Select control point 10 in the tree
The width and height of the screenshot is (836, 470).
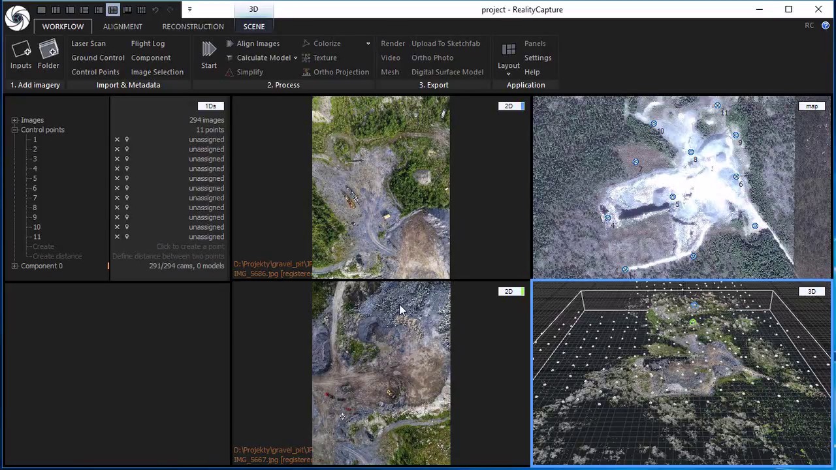[37, 227]
